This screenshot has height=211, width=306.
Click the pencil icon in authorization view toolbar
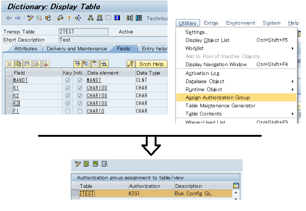tap(78, 164)
